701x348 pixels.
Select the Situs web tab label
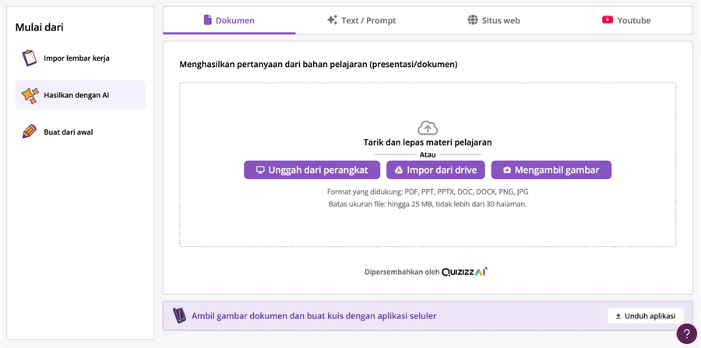click(501, 20)
